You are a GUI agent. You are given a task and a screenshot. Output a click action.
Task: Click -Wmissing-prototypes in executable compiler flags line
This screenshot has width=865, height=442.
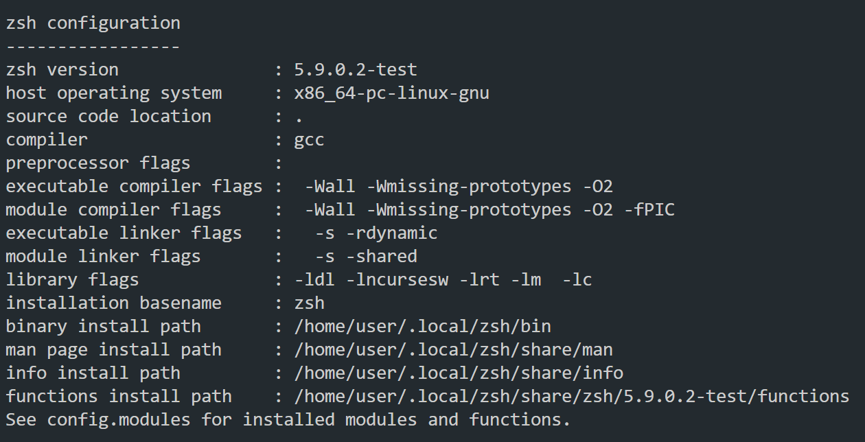[x=469, y=186]
